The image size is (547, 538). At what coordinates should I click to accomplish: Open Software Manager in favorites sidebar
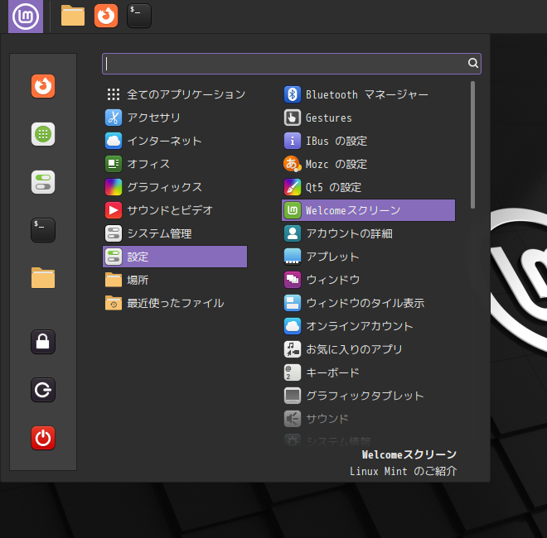coord(43,134)
